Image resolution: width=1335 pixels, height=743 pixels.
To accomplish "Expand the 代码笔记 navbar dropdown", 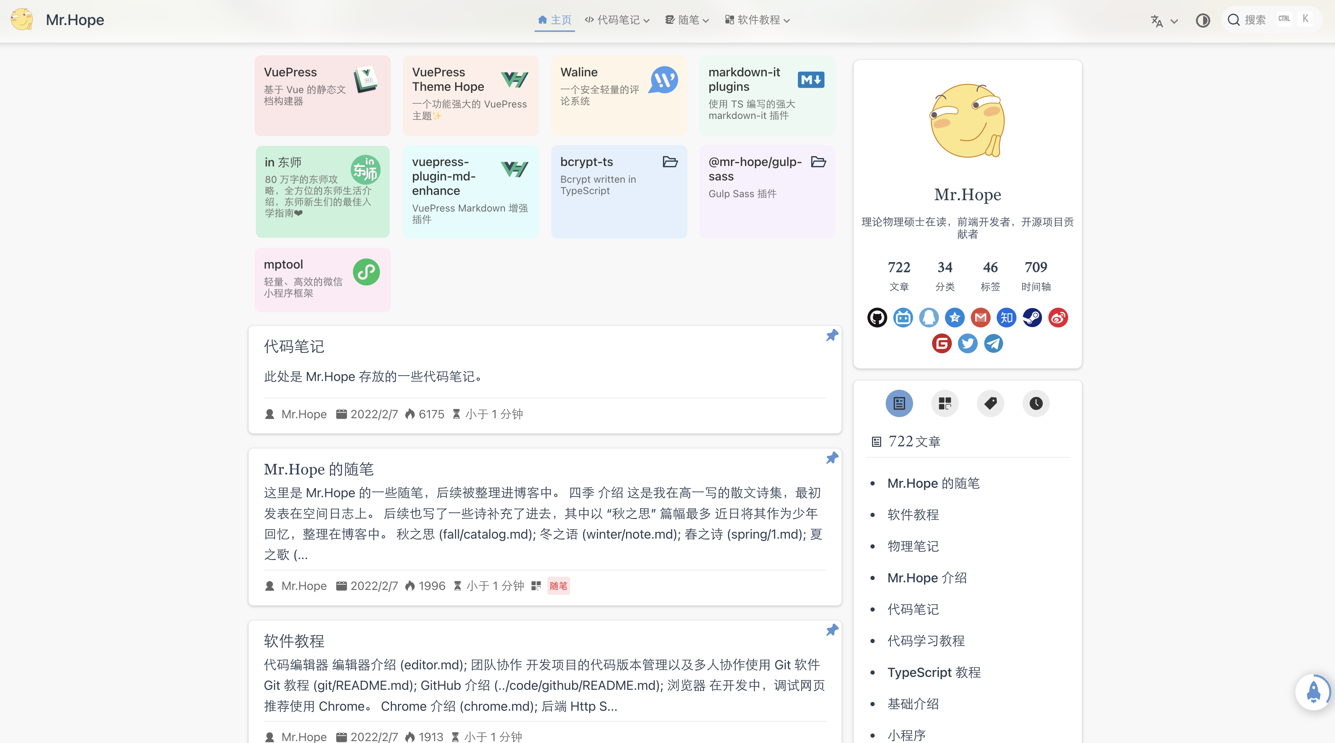I will pyautogui.click(x=617, y=20).
